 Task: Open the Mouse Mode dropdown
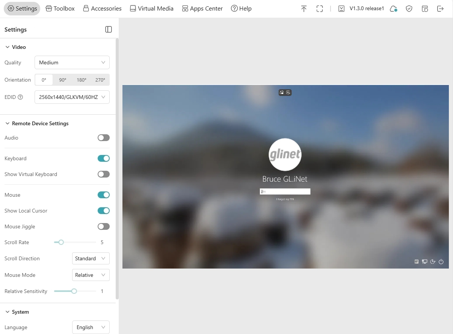point(91,275)
